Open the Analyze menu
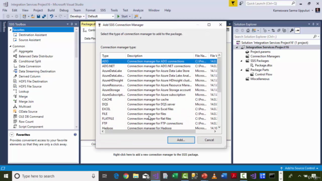322x181 pixels. tap(138, 10)
